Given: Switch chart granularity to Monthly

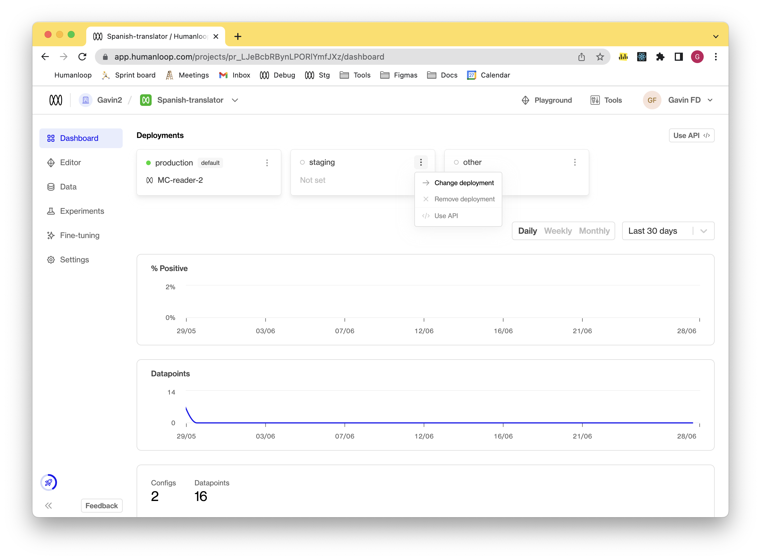Looking at the screenshot, I should click(594, 231).
